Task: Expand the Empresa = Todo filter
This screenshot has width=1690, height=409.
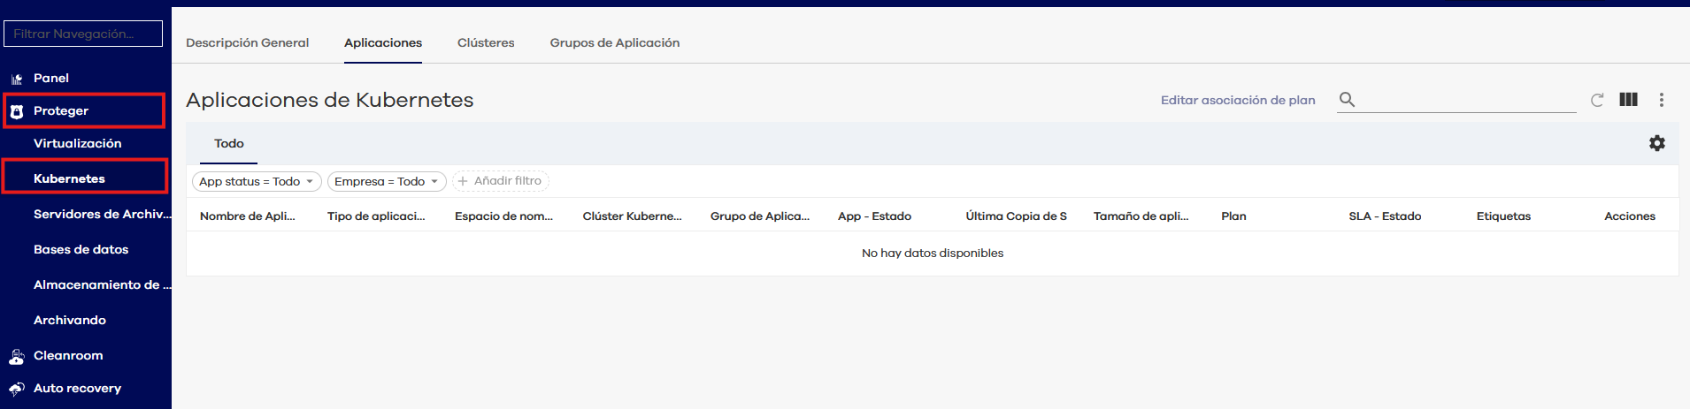Action: (387, 181)
